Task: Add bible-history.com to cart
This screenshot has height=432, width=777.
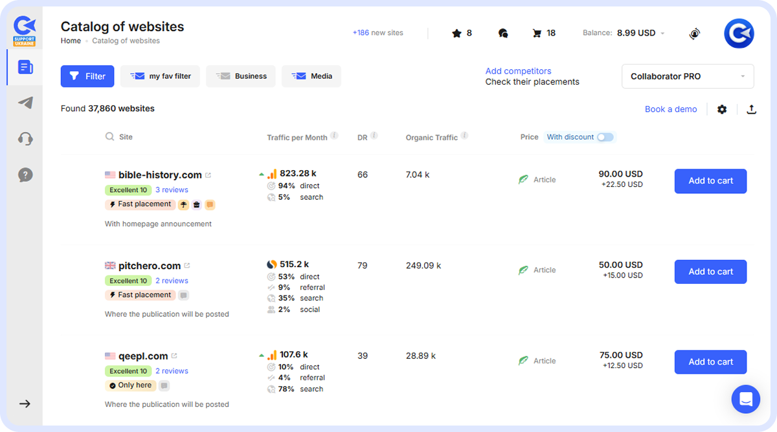Action: point(710,181)
